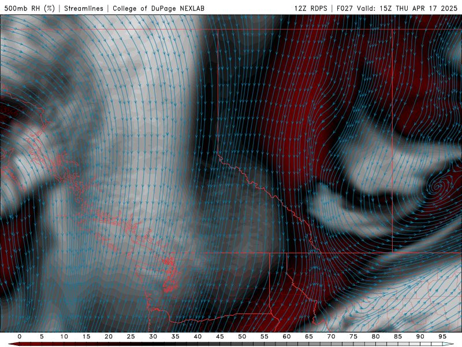Click the 'F027 Valid: 15Z THU APR 17 2025' text
The width and height of the screenshot is (462, 347).
[397, 8]
